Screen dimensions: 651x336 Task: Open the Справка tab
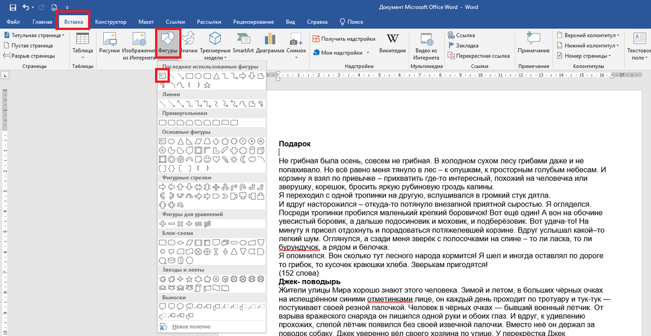(x=317, y=22)
